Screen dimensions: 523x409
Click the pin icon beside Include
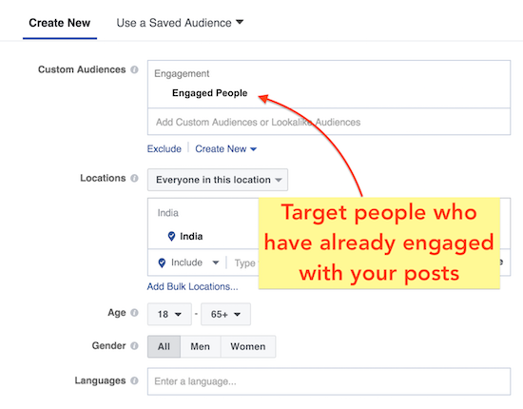click(x=162, y=263)
